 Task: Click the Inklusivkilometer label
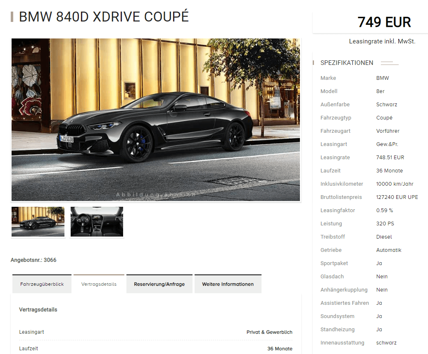(x=342, y=184)
